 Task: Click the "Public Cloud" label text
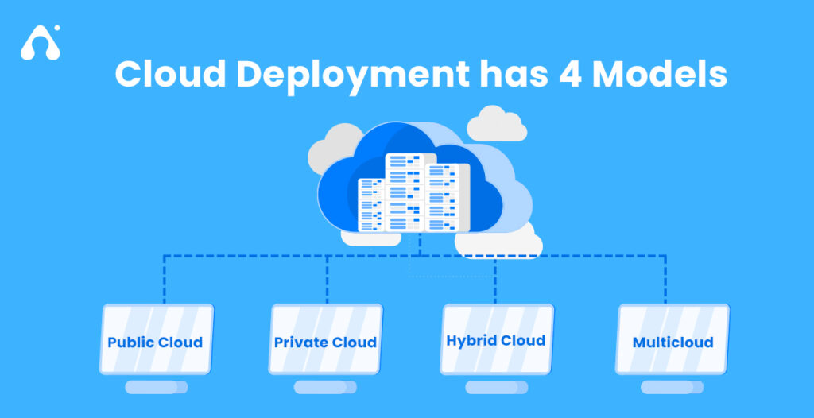pos(155,343)
